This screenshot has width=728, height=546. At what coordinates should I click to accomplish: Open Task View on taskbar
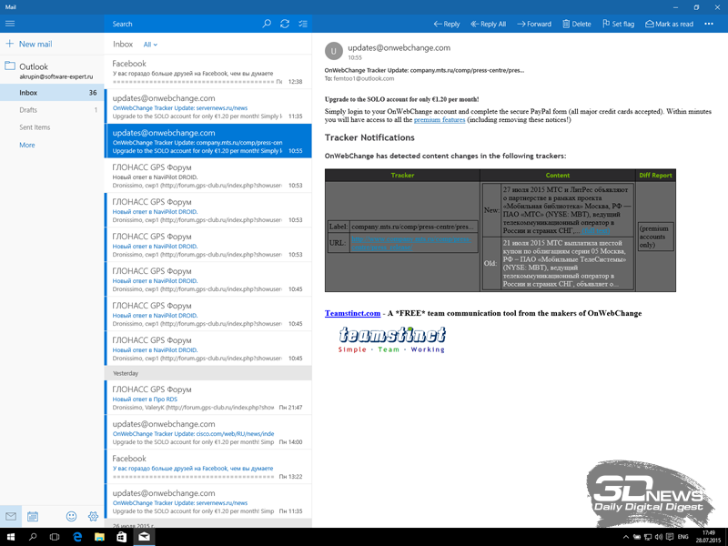click(x=55, y=537)
